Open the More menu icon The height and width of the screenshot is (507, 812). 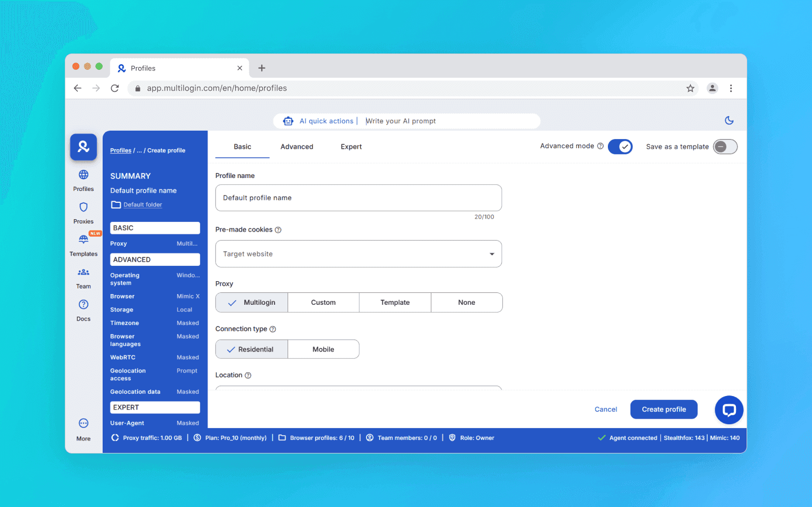pos(83,424)
